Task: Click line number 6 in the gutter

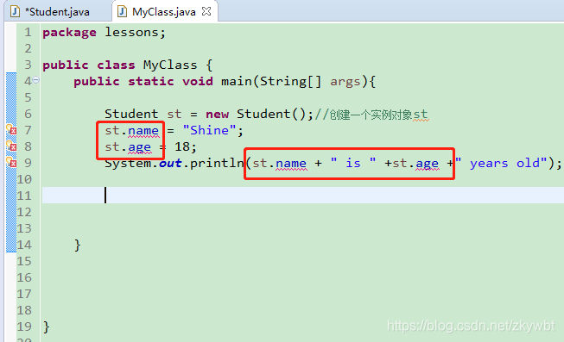Action: pos(28,114)
